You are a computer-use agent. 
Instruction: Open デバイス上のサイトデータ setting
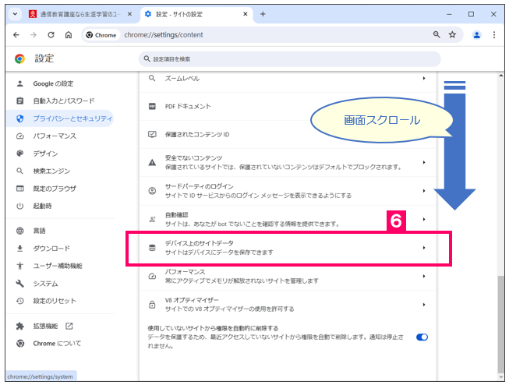point(288,248)
